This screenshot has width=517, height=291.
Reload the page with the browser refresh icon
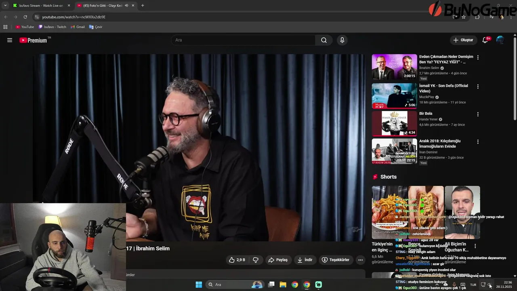[25, 17]
